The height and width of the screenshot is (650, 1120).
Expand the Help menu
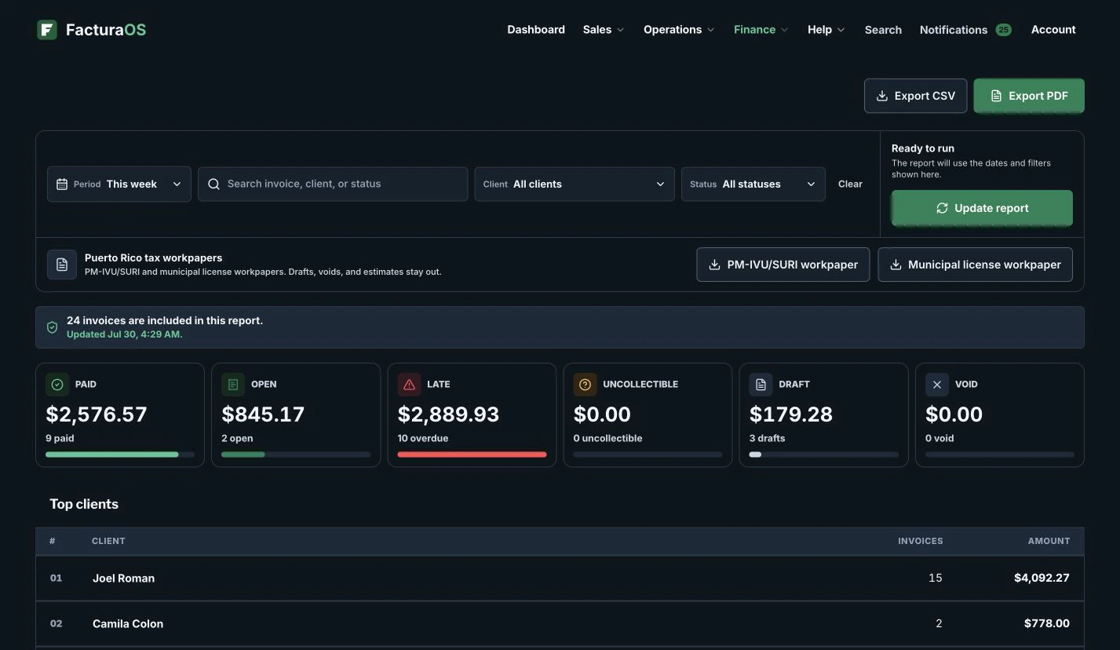[x=826, y=30]
